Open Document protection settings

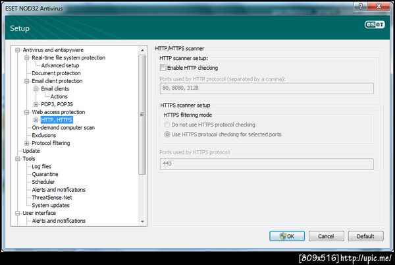(x=56, y=73)
